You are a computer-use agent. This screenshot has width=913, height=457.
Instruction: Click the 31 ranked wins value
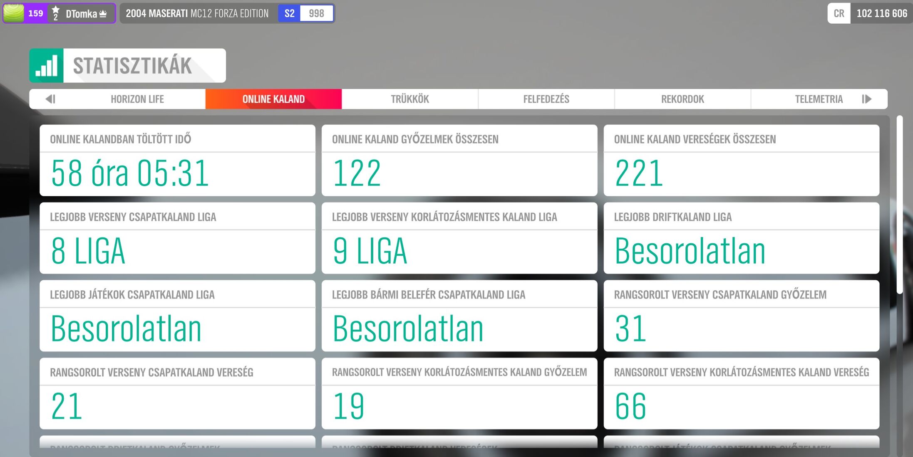click(630, 329)
